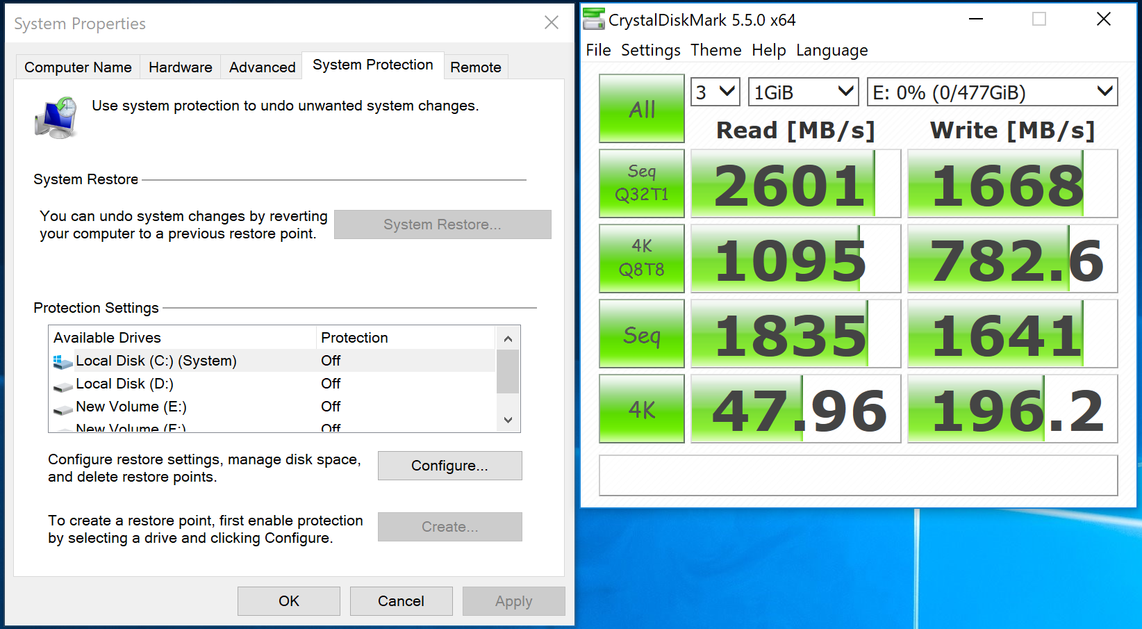The width and height of the screenshot is (1142, 629).
Task: Click the Off protection status for drive C:
Action: point(331,361)
